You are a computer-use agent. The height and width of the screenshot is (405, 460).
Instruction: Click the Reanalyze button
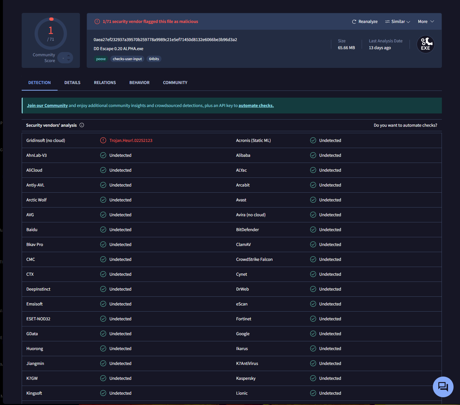point(365,22)
